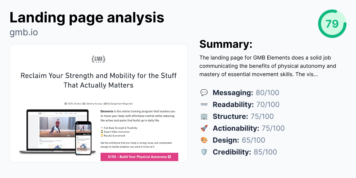Select the Actionability rocket icon
Screen dimensions: 356x178
204,128
